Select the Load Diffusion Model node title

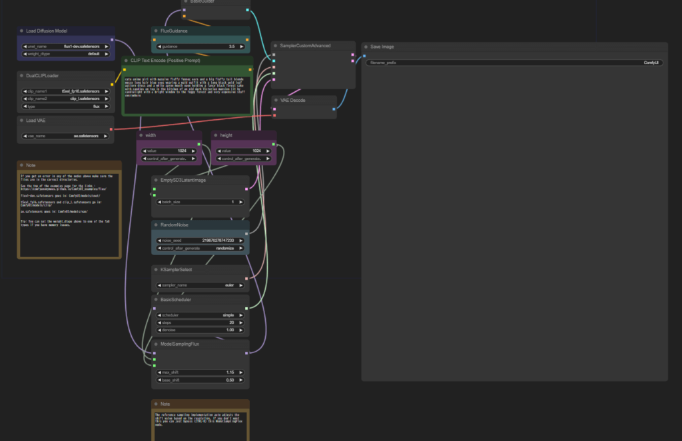point(47,31)
